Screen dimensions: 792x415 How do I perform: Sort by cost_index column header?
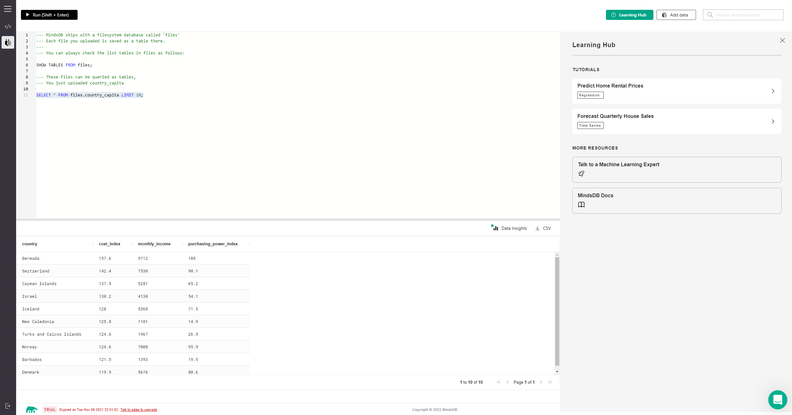[109, 244]
